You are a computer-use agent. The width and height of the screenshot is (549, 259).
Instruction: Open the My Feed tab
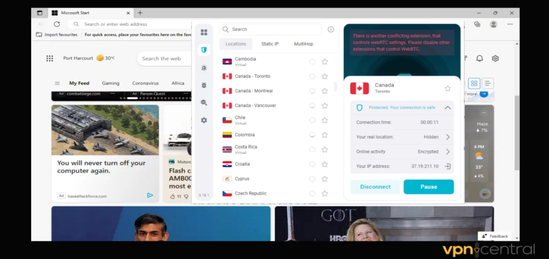[x=79, y=83]
